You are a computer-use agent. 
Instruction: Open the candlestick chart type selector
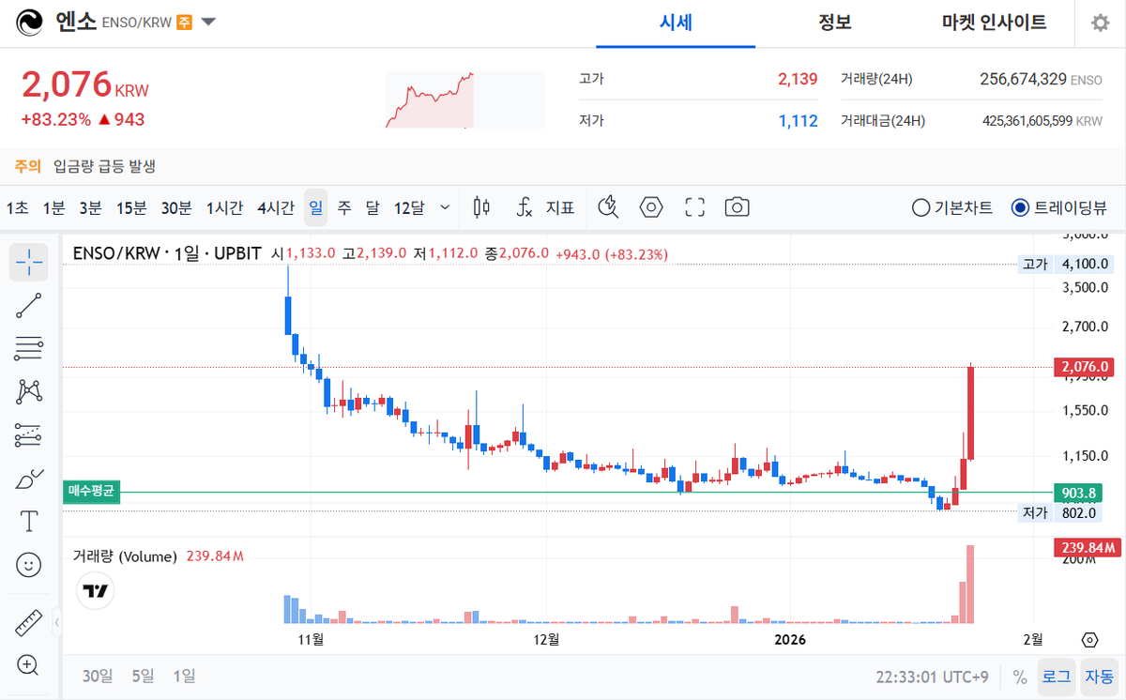tap(482, 207)
